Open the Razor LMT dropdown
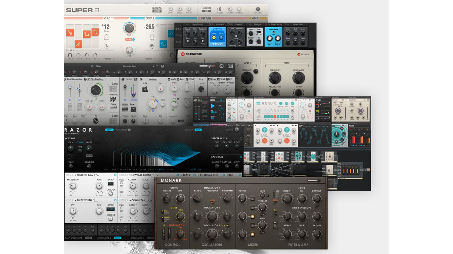453x254 pixels. (231, 175)
